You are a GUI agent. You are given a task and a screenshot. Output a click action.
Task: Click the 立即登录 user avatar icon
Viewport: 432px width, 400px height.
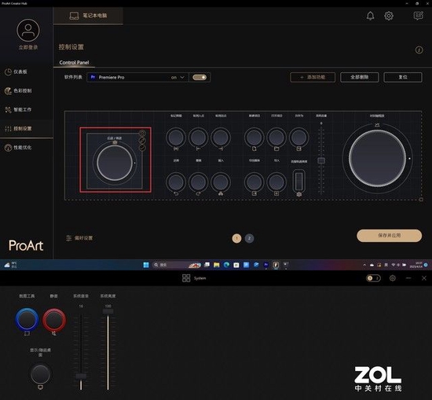(x=28, y=31)
